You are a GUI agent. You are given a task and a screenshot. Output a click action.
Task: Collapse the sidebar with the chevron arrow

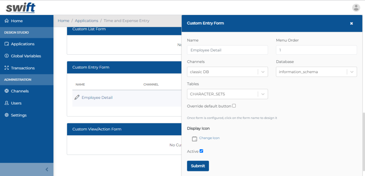point(47,170)
